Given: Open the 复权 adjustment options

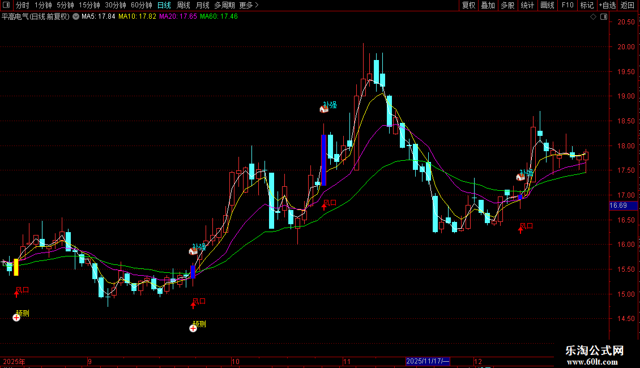Looking at the screenshot, I should point(468,5).
